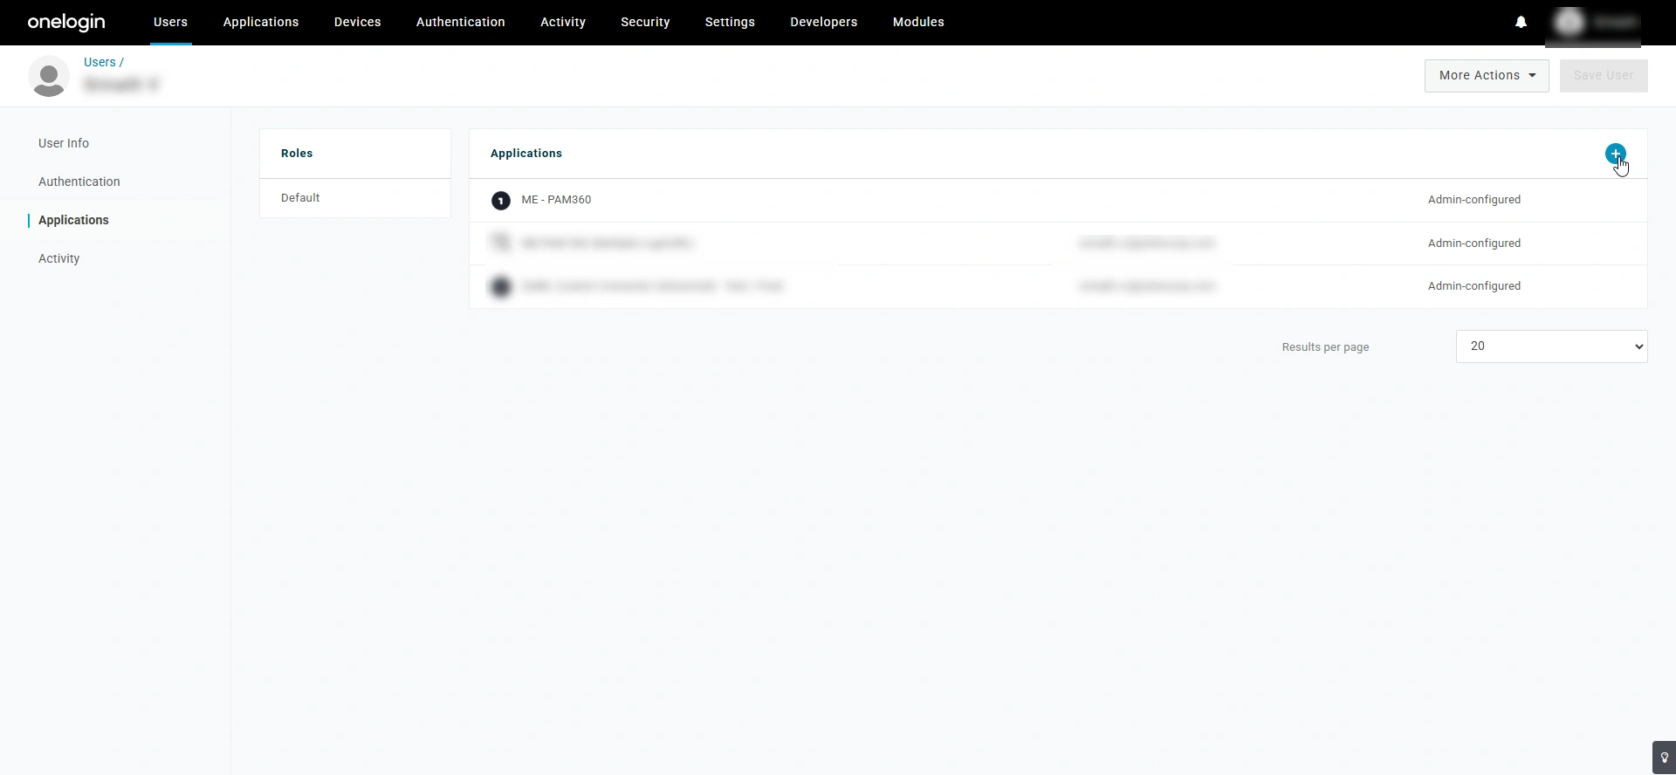Open the Applications top menu

261,22
